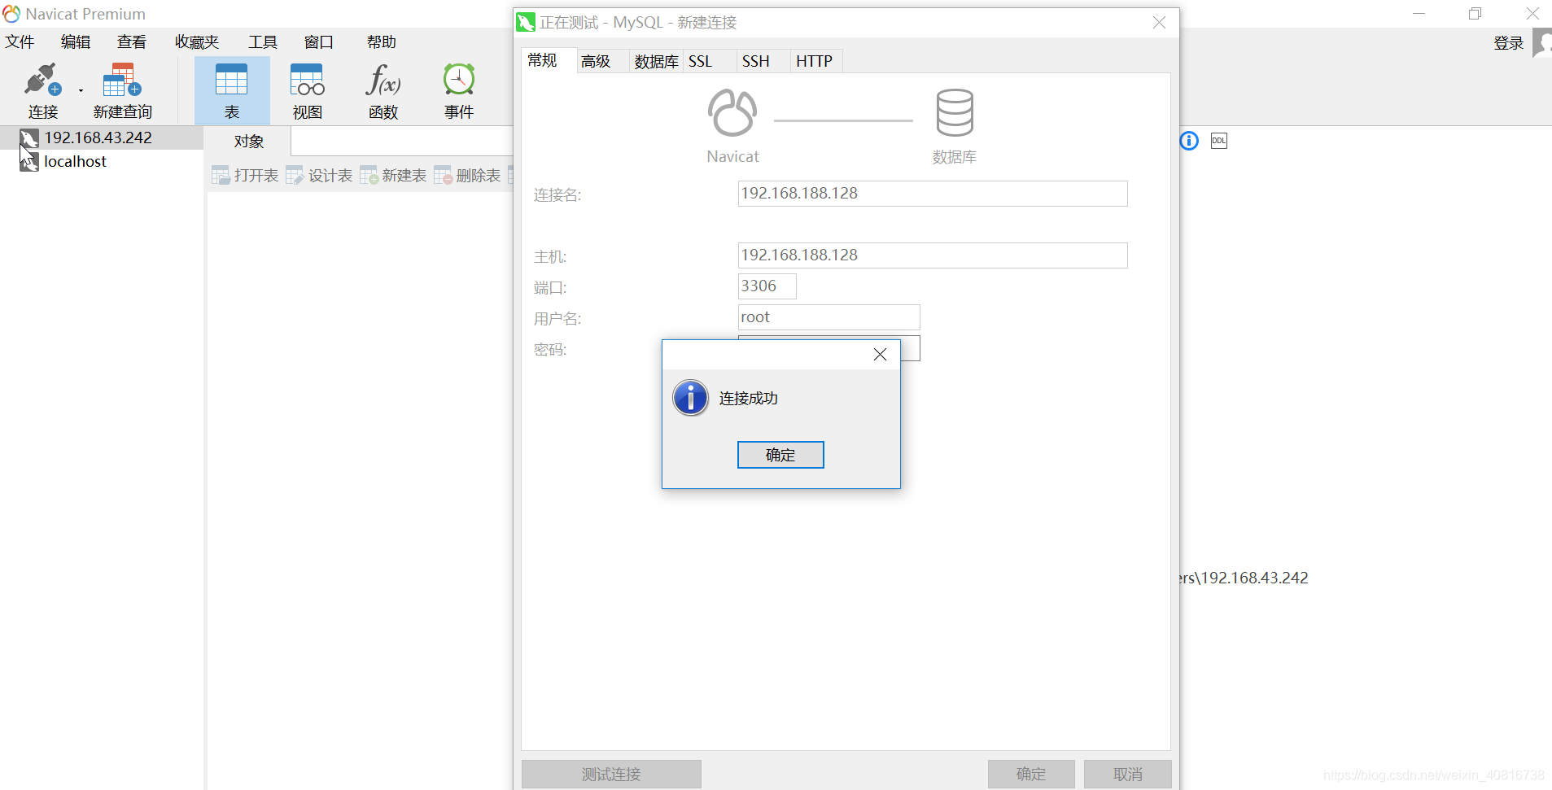The height and width of the screenshot is (790, 1552).
Task: Click the DDL icon in right panel
Action: point(1218,141)
